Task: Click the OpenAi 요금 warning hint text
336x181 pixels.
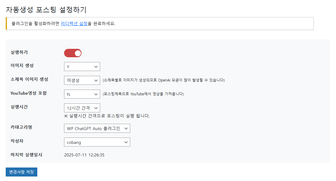Action: [x=164, y=80]
